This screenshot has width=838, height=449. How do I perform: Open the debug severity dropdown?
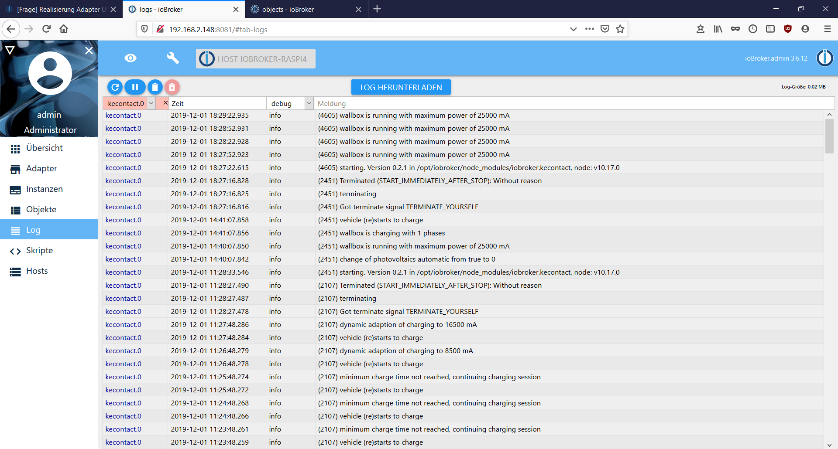tap(309, 103)
